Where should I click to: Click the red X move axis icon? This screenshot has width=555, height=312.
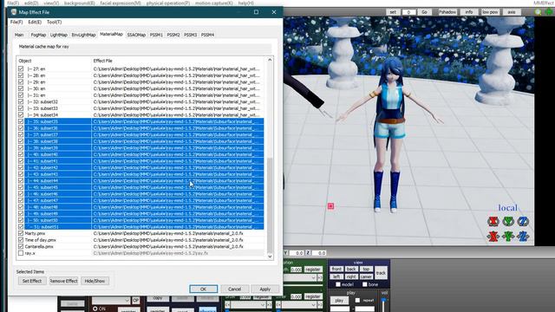(x=493, y=236)
